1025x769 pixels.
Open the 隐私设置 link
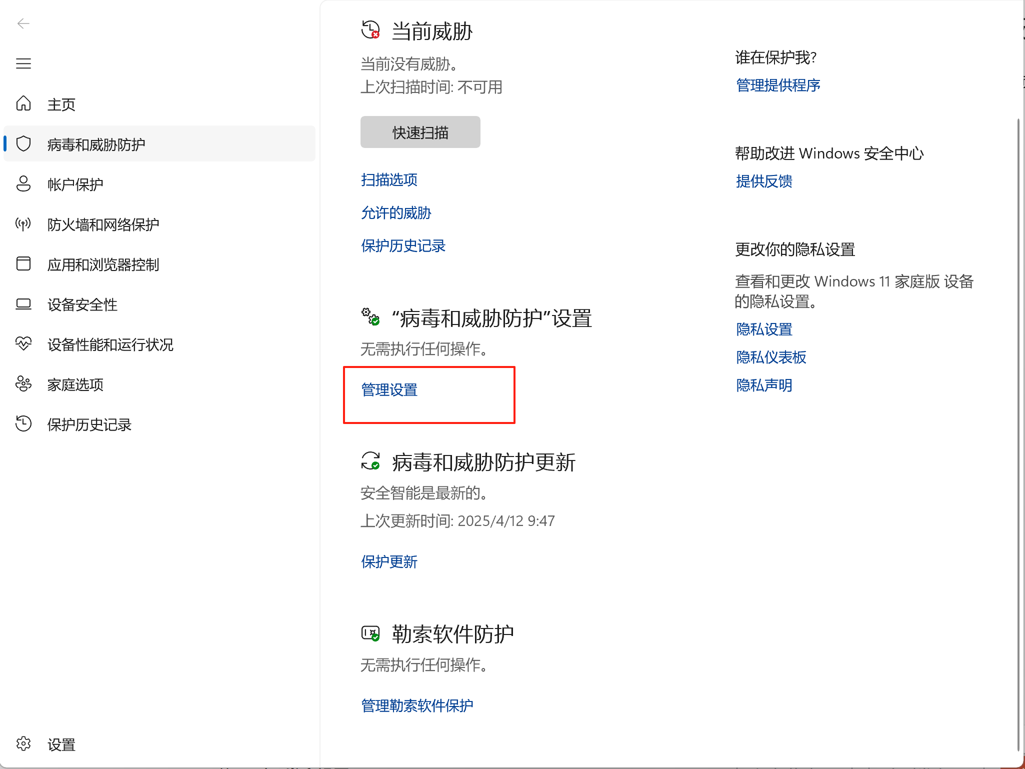point(764,329)
